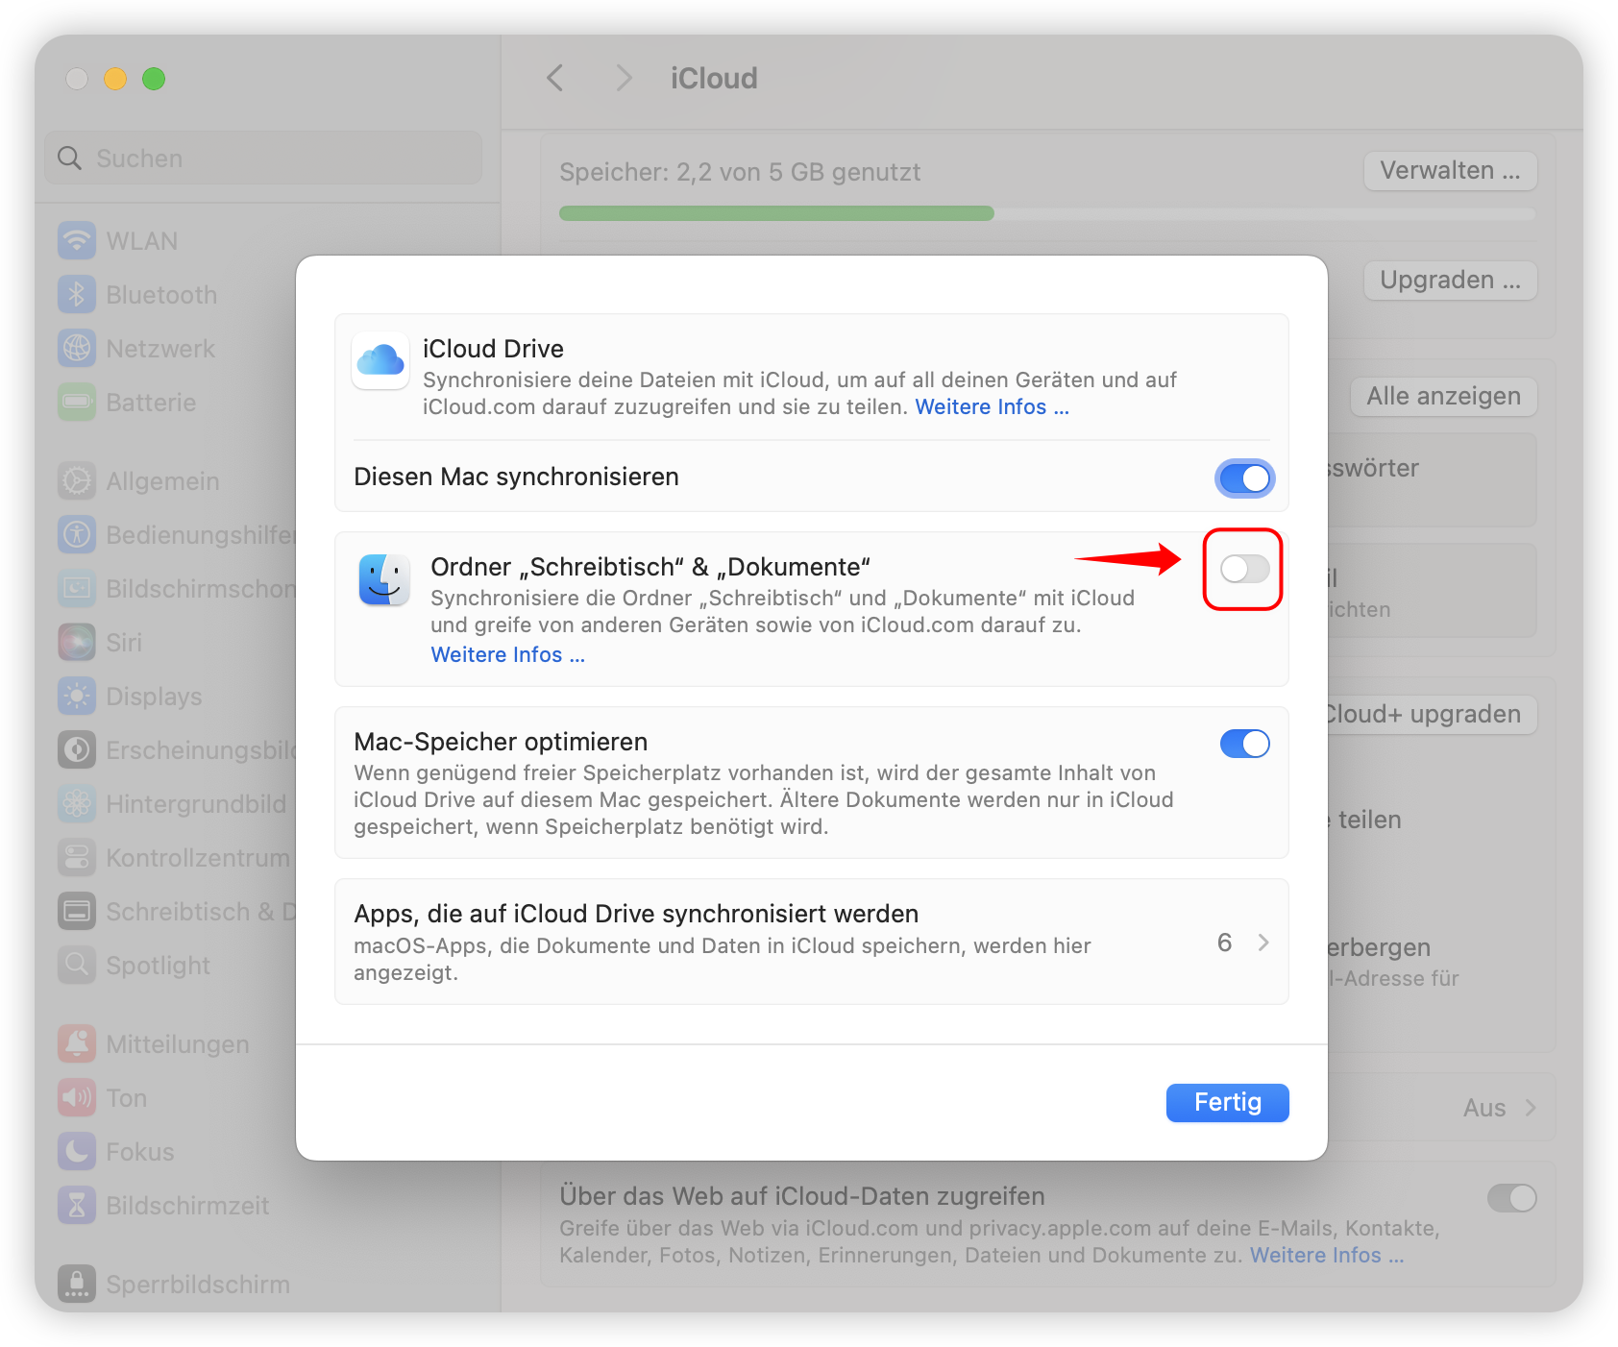Click the Mitteilungen bell icon
This screenshot has width=1618, height=1347.
click(x=77, y=1043)
